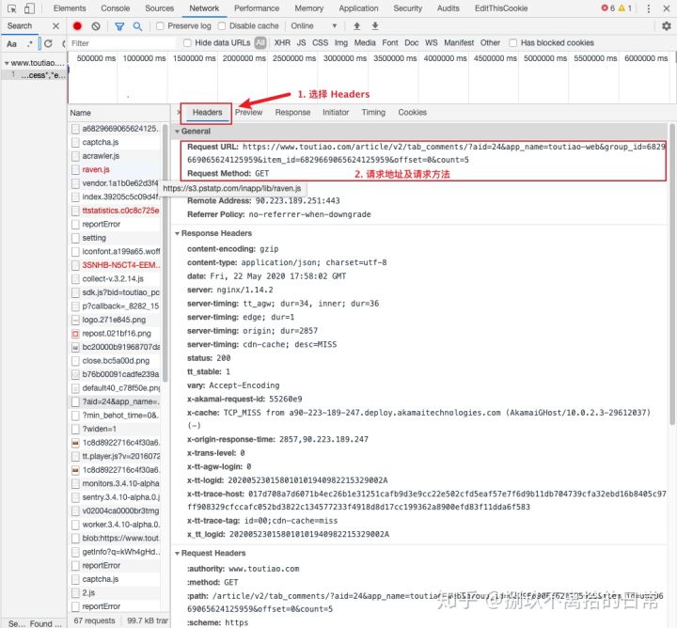Check Has blocked cookies
This screenshot has height=628, width=677.
coord(513,42)
